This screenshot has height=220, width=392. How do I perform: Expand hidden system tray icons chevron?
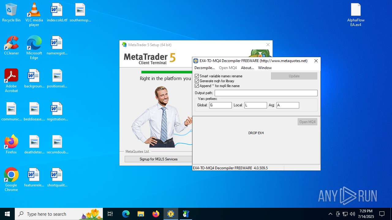pyautogui.click(x=330, y=214)
